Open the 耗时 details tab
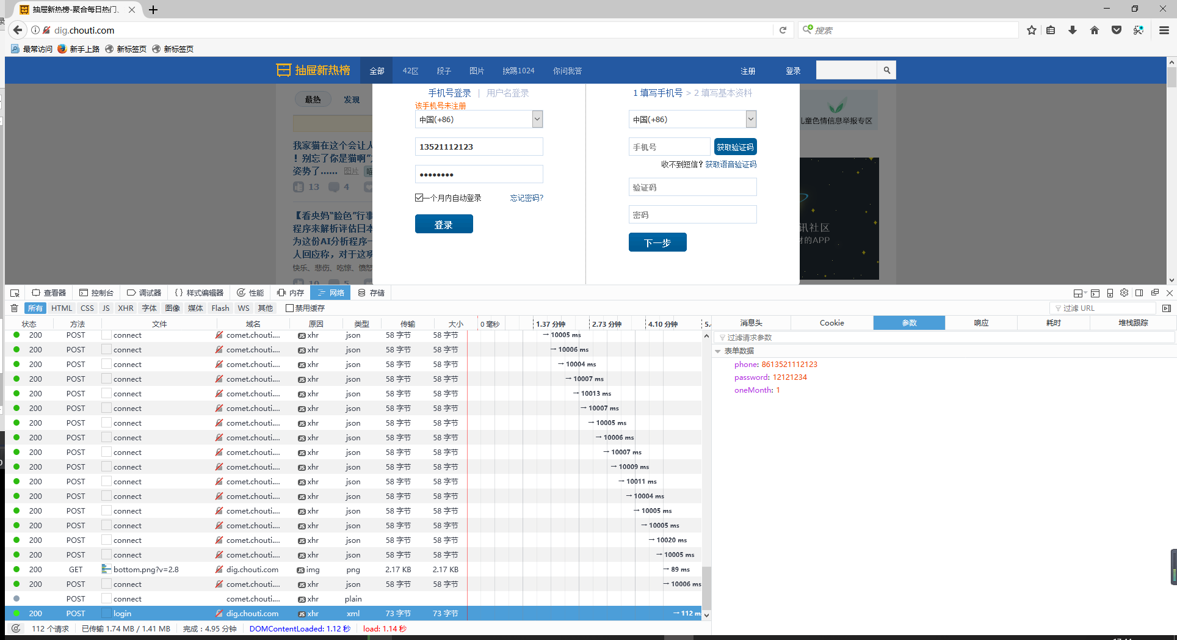The width and height of the screenshot is (1177, 640). 1053,322
